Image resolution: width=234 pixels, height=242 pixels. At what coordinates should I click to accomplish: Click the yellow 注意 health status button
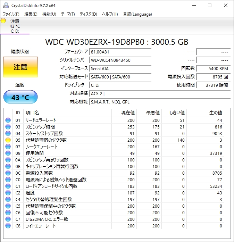[20, 67]
